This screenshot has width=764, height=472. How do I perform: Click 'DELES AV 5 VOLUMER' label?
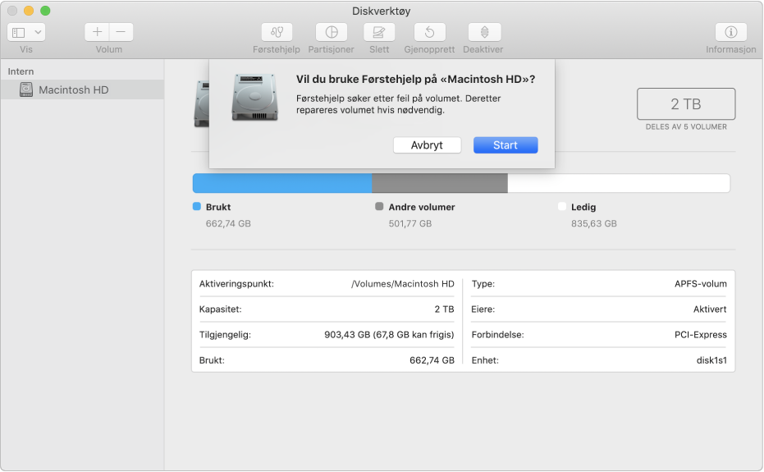(686, 126)
